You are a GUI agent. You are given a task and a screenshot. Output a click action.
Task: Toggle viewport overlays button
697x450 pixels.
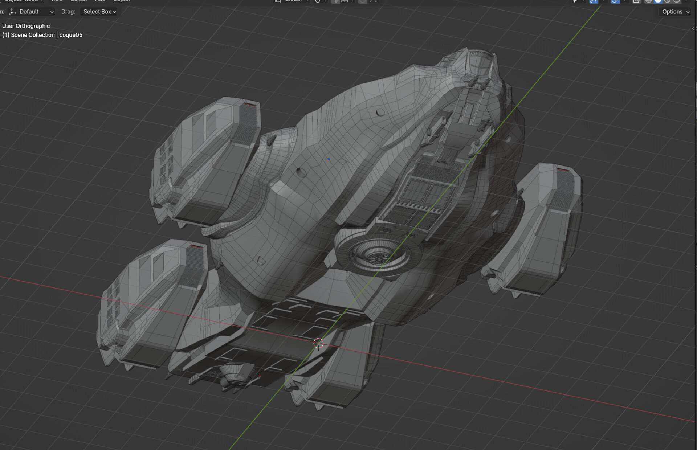pyautogui.click(x=615, y=1)
